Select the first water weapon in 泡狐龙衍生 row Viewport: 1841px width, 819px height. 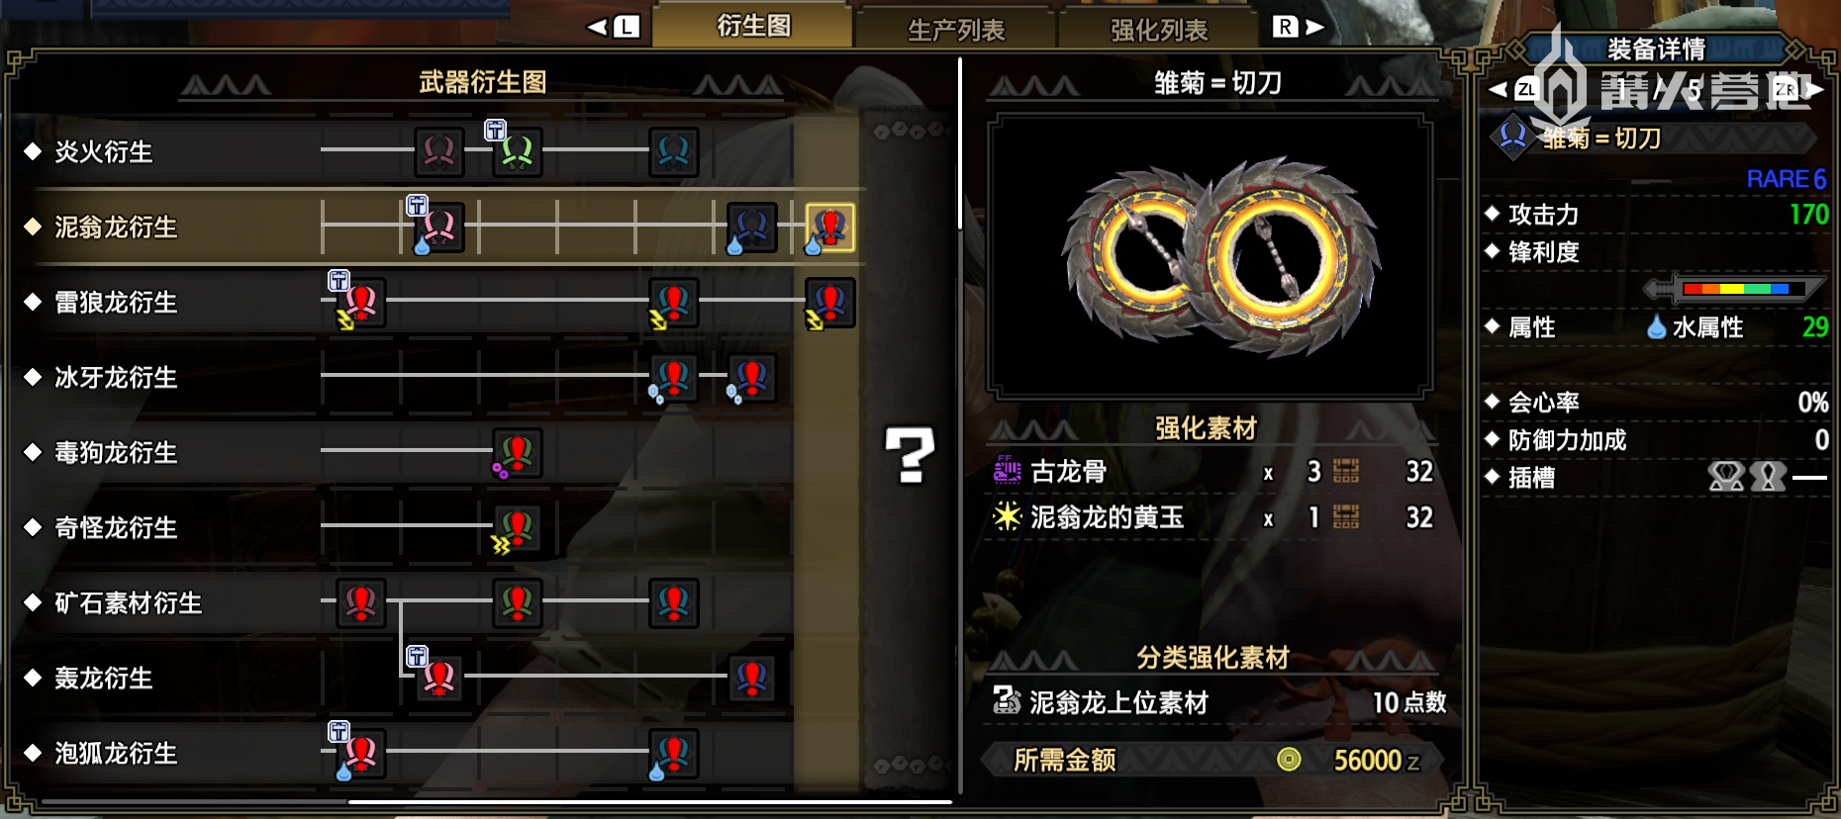point(360,754)
